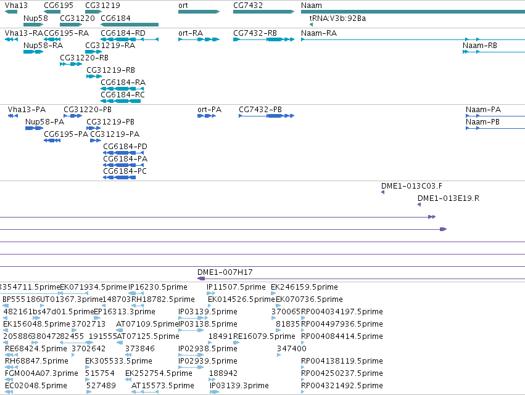Open transcript Nup58-RA
The image size is (525, 395).
[43, 46]
